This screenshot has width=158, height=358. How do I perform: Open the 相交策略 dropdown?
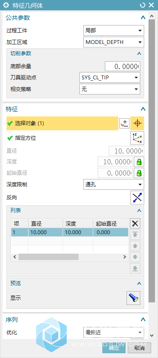coord(110,89)
